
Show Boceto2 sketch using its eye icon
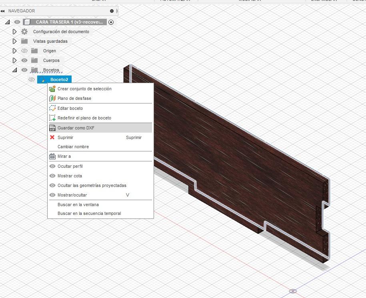[x=32, y=79]
